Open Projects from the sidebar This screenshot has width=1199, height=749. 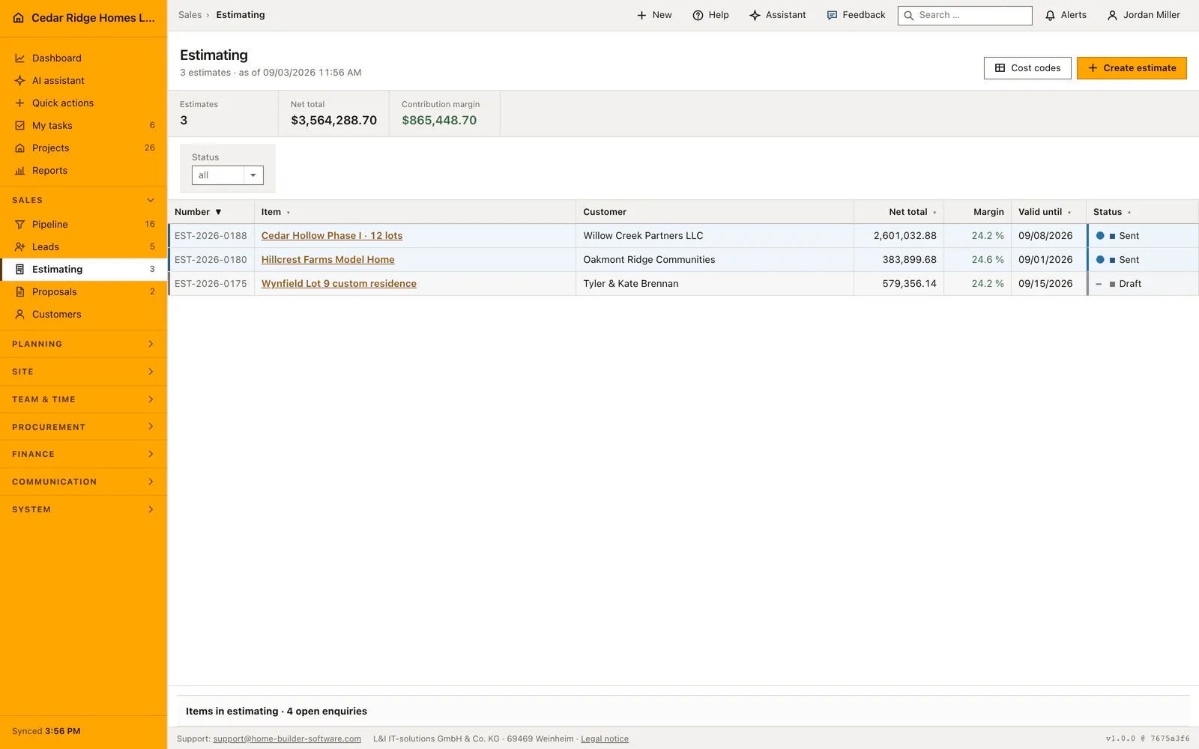(x=83, y=148)
